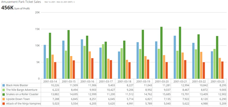Click the table cell with value 8,251
The height and width of the screenshot is (107, 228).
pyautogui.click(x=87, y=99)
